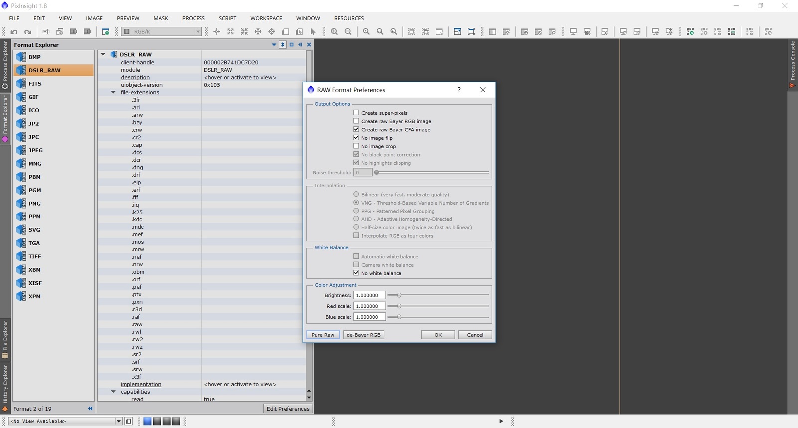Click the new window icon with green plus
Image resolution: width=798 pixels, height=428 pixels.
105,32
